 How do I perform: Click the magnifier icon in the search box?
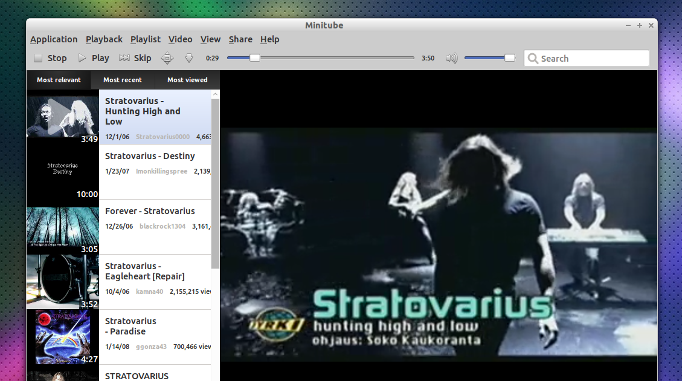click(533, 58)
